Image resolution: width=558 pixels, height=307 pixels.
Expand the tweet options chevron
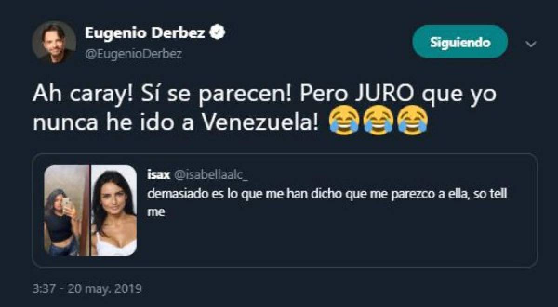tap(531, 44)
